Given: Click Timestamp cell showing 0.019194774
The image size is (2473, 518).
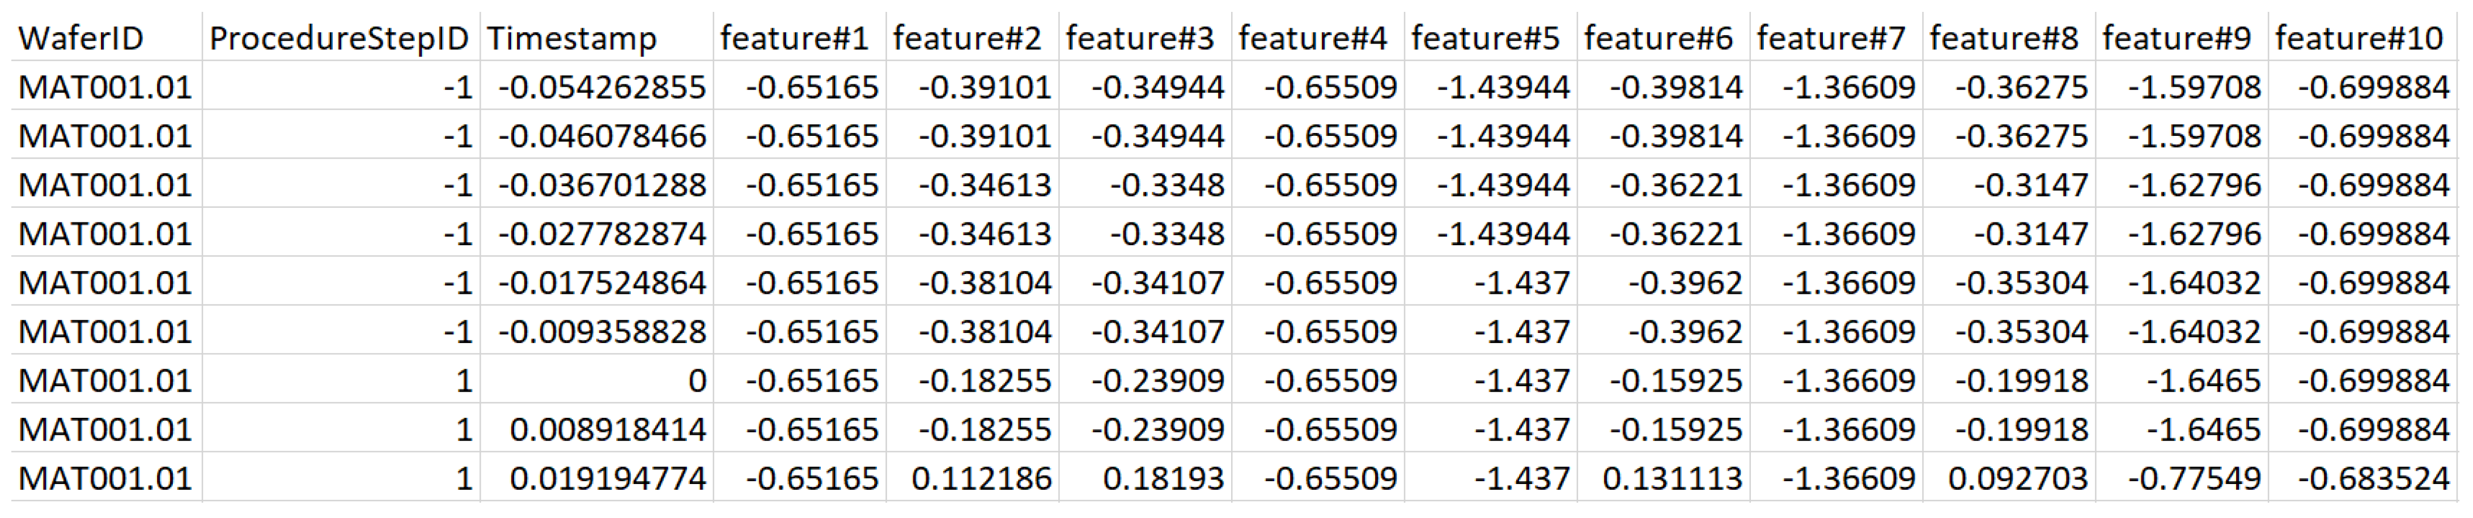Looking at the screenshot, I should (596, 479).
